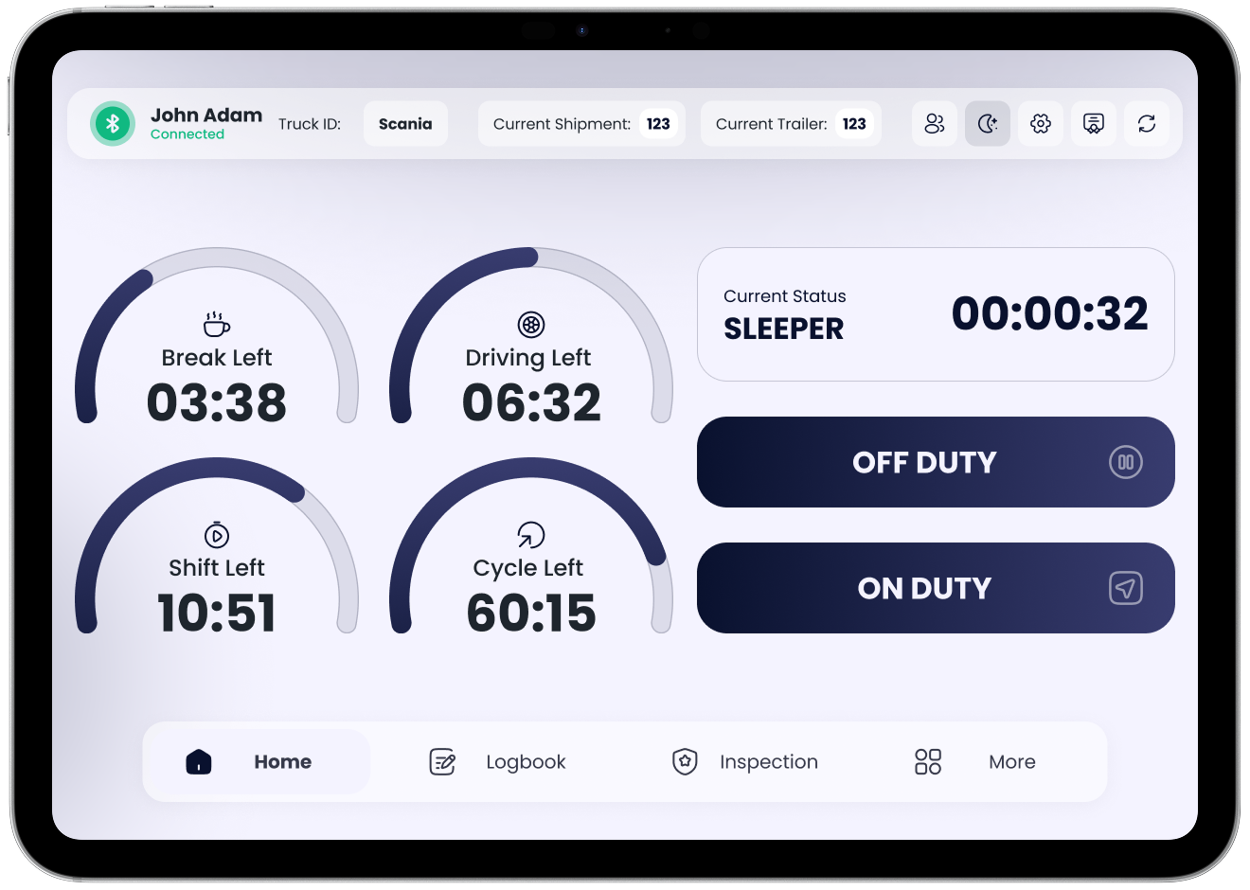Click the logbook pencil icon

pos(442,761)
